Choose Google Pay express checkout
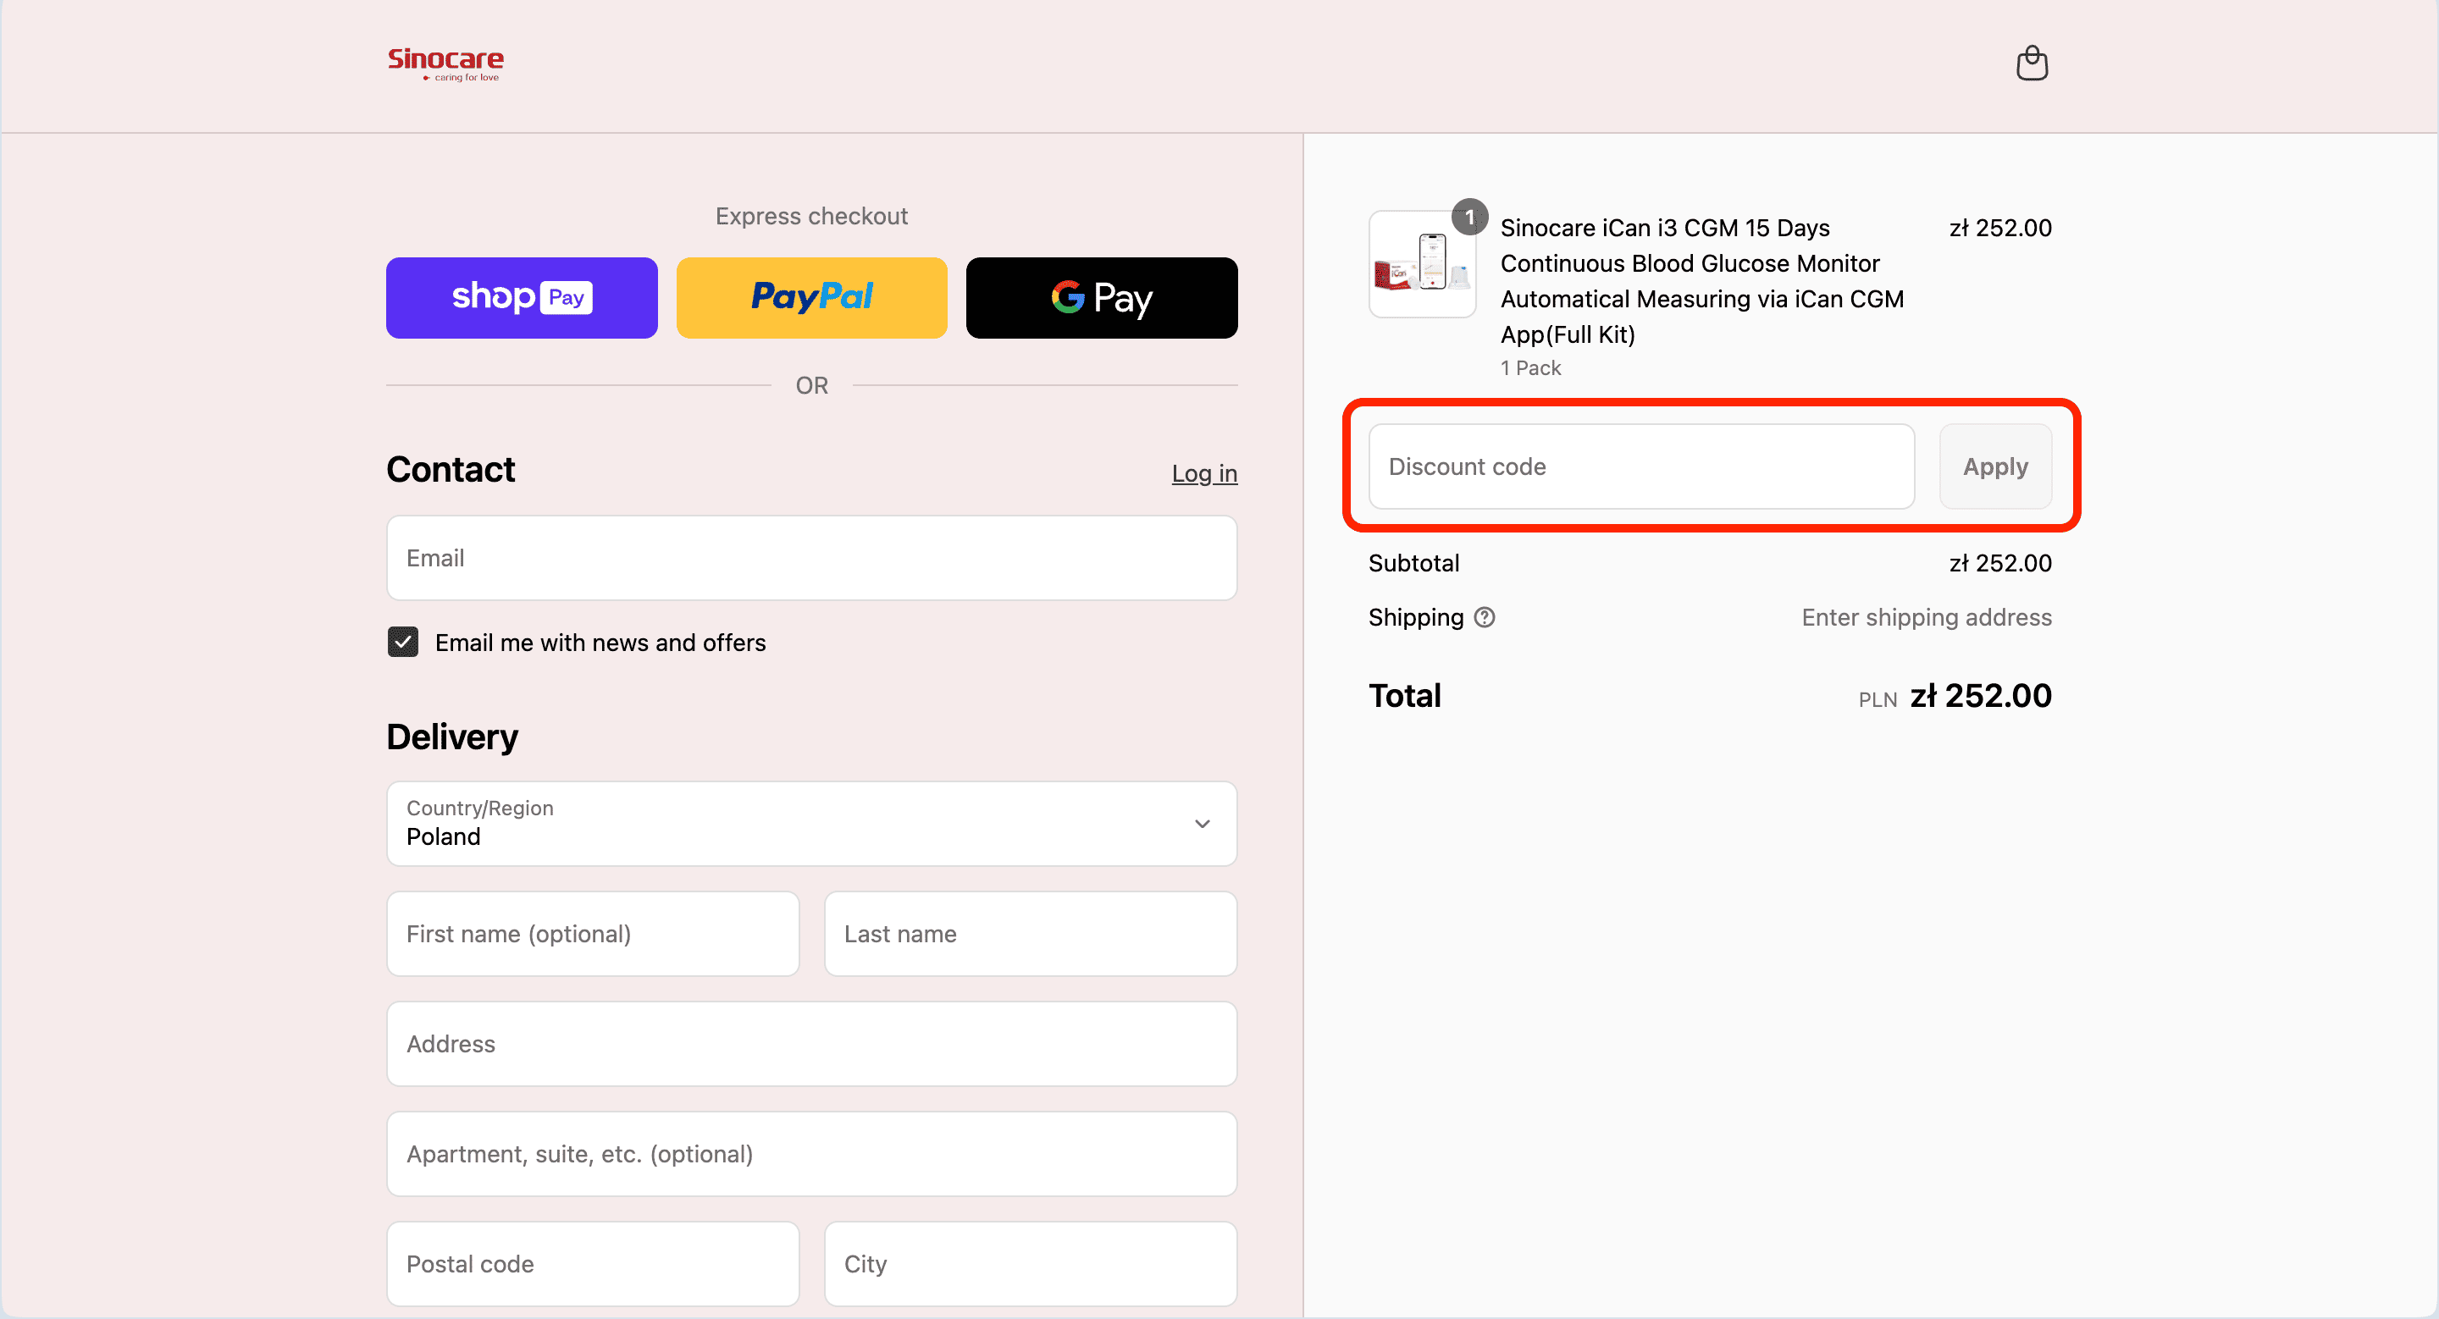 click(1102, 298)
